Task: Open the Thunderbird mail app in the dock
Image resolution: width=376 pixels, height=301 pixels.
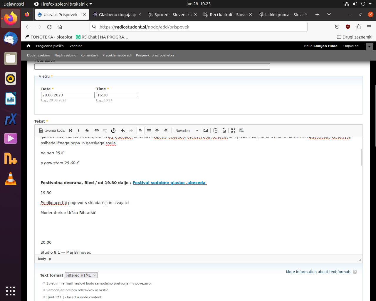Action: (x=11, y=39)
